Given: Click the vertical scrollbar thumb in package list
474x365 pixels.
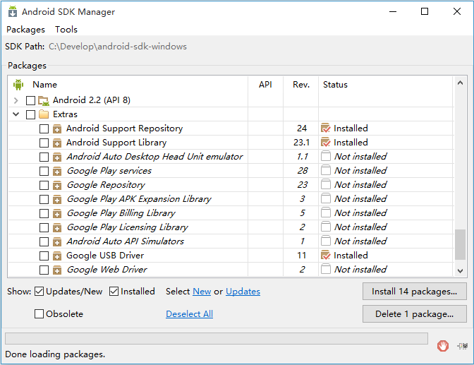Looking at the screenshot, I should click(x=460, y=244).
